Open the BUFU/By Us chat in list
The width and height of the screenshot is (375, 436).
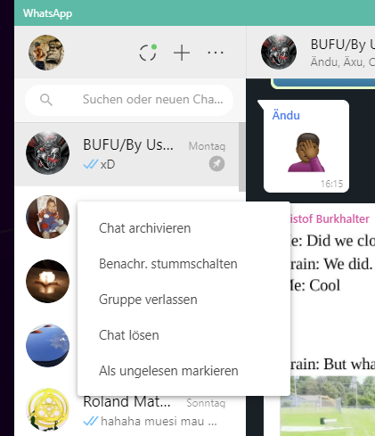tap(126, 154)
